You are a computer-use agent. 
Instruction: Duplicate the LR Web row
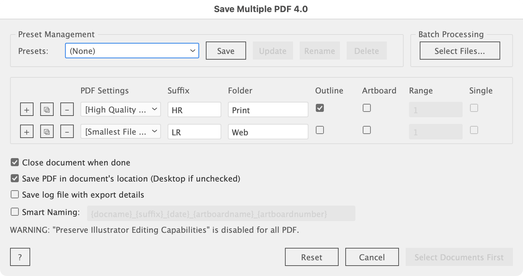click(x=47, y=132)
